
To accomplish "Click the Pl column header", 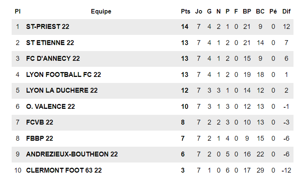I will coord(17,12).
